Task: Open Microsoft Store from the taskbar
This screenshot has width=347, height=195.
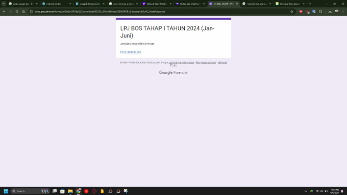Action: pyautogui.click(x=62, y=191)
